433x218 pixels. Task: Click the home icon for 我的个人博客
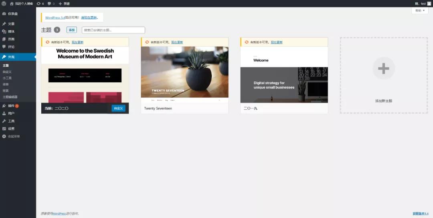(x=12, y=4)
